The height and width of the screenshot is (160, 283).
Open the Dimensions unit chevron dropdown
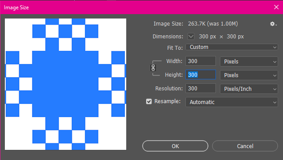191,37
